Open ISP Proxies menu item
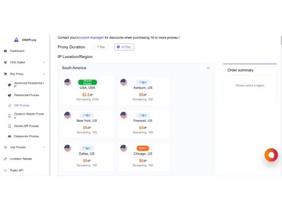Image resolution: width=282 pixels, height=211 pixels. (21, 105)
